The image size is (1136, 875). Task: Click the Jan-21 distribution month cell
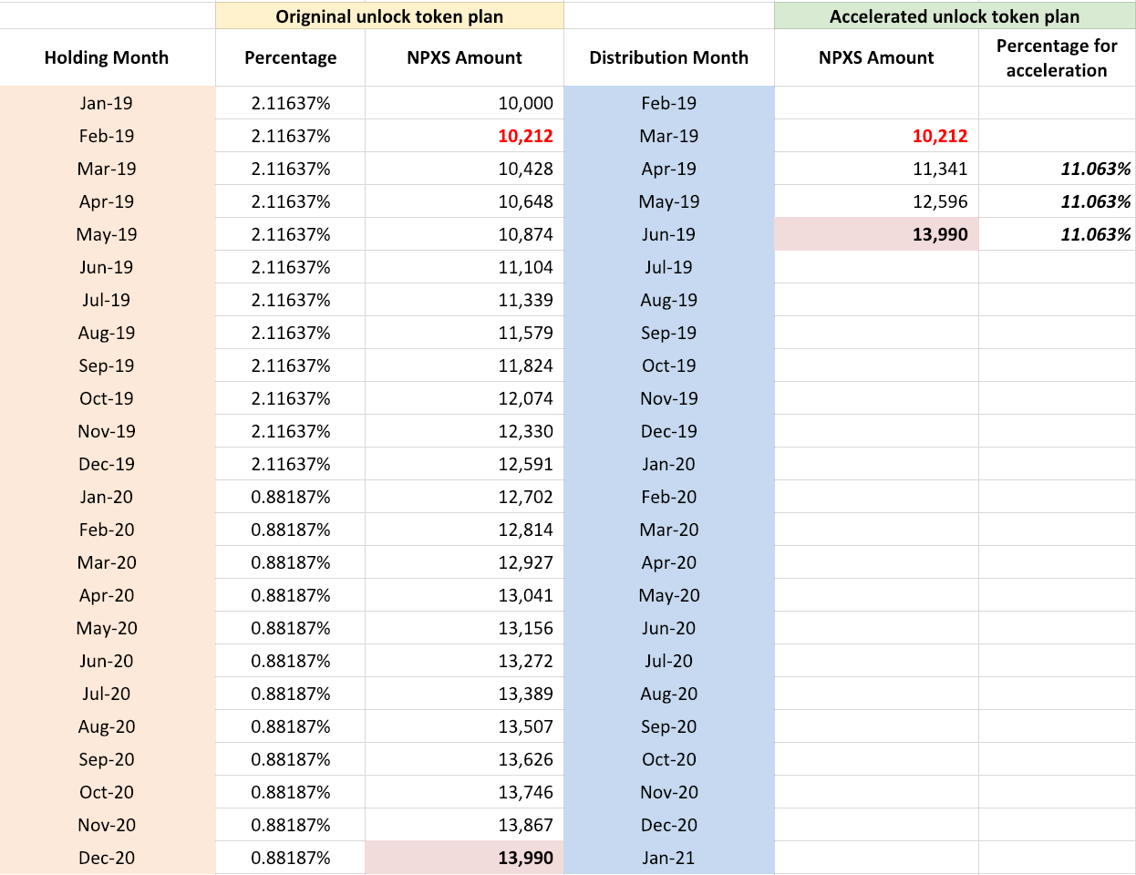coord(669,858)
